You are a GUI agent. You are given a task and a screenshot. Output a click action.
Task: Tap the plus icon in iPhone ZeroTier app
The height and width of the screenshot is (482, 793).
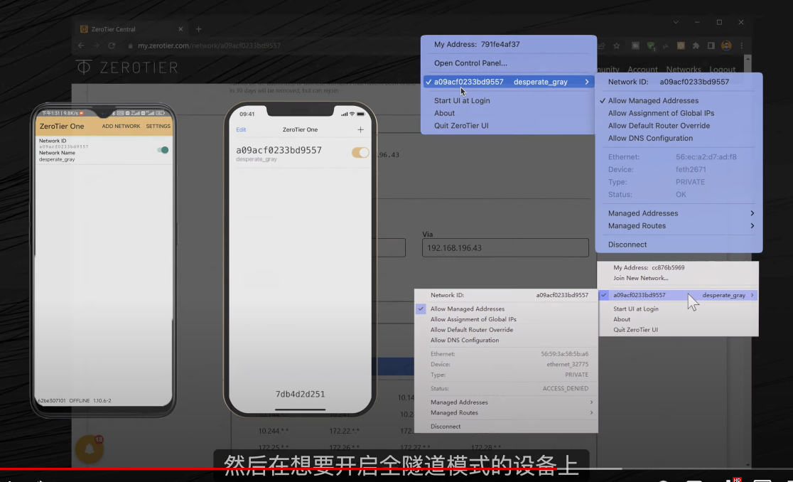pyautogui.click(x=360, y=129)
